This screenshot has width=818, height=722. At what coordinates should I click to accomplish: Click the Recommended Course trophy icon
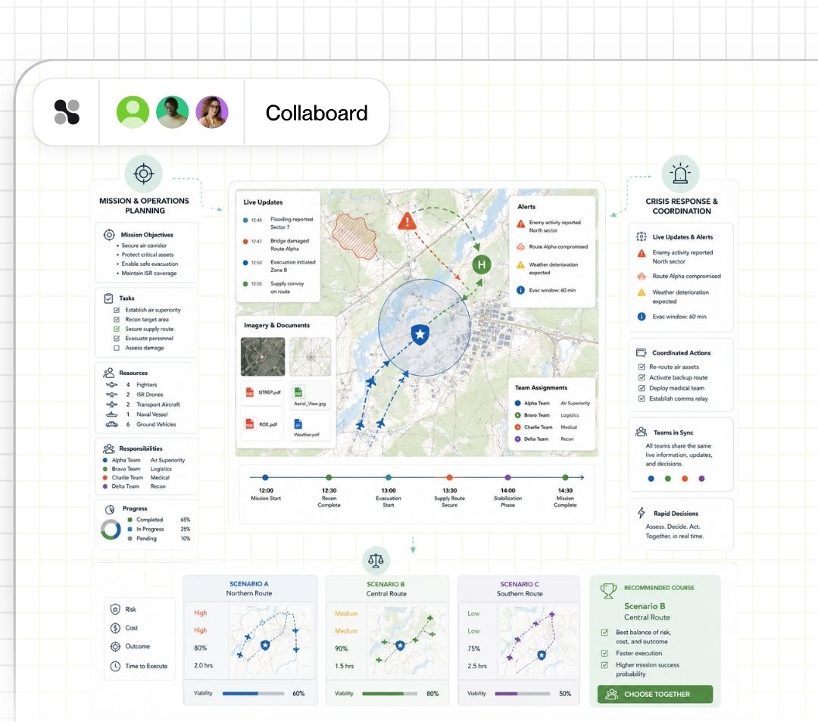pyautogui.click(x=608, y=590)
